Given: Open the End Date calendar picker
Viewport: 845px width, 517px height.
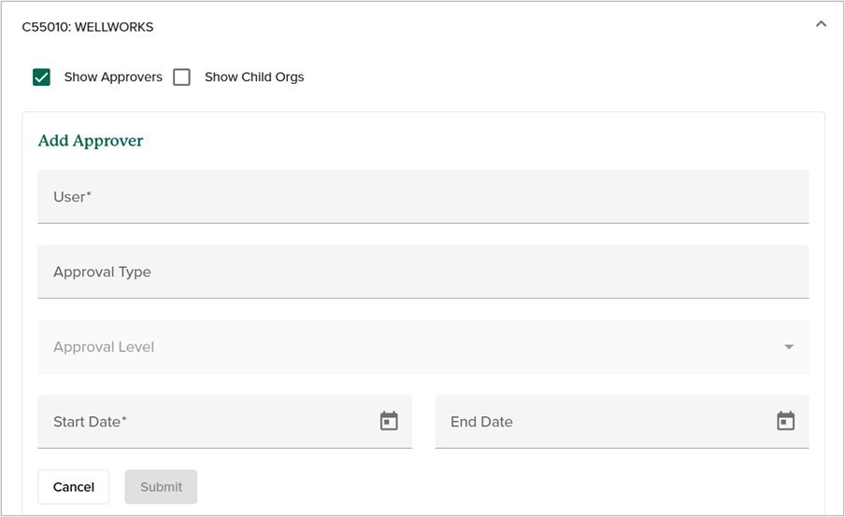Looking at the screenshot, I should [786, 422].
